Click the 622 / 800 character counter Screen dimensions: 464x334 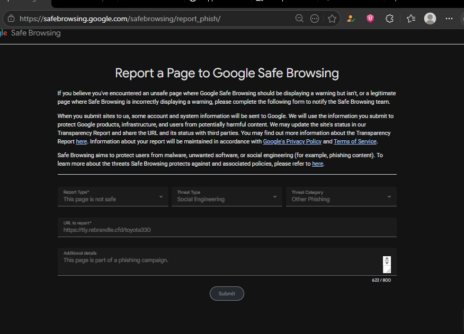[381, 280]
